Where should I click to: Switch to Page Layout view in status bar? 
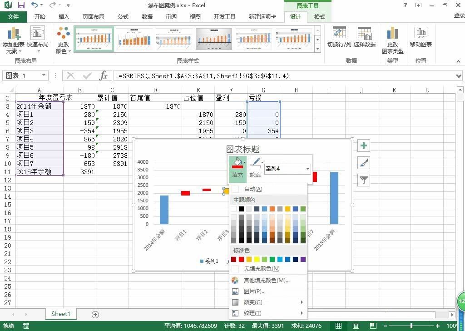click(356, 326)
